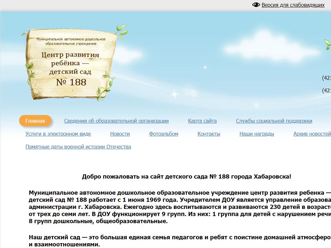View the 'Фотоальбом' page

164,134
